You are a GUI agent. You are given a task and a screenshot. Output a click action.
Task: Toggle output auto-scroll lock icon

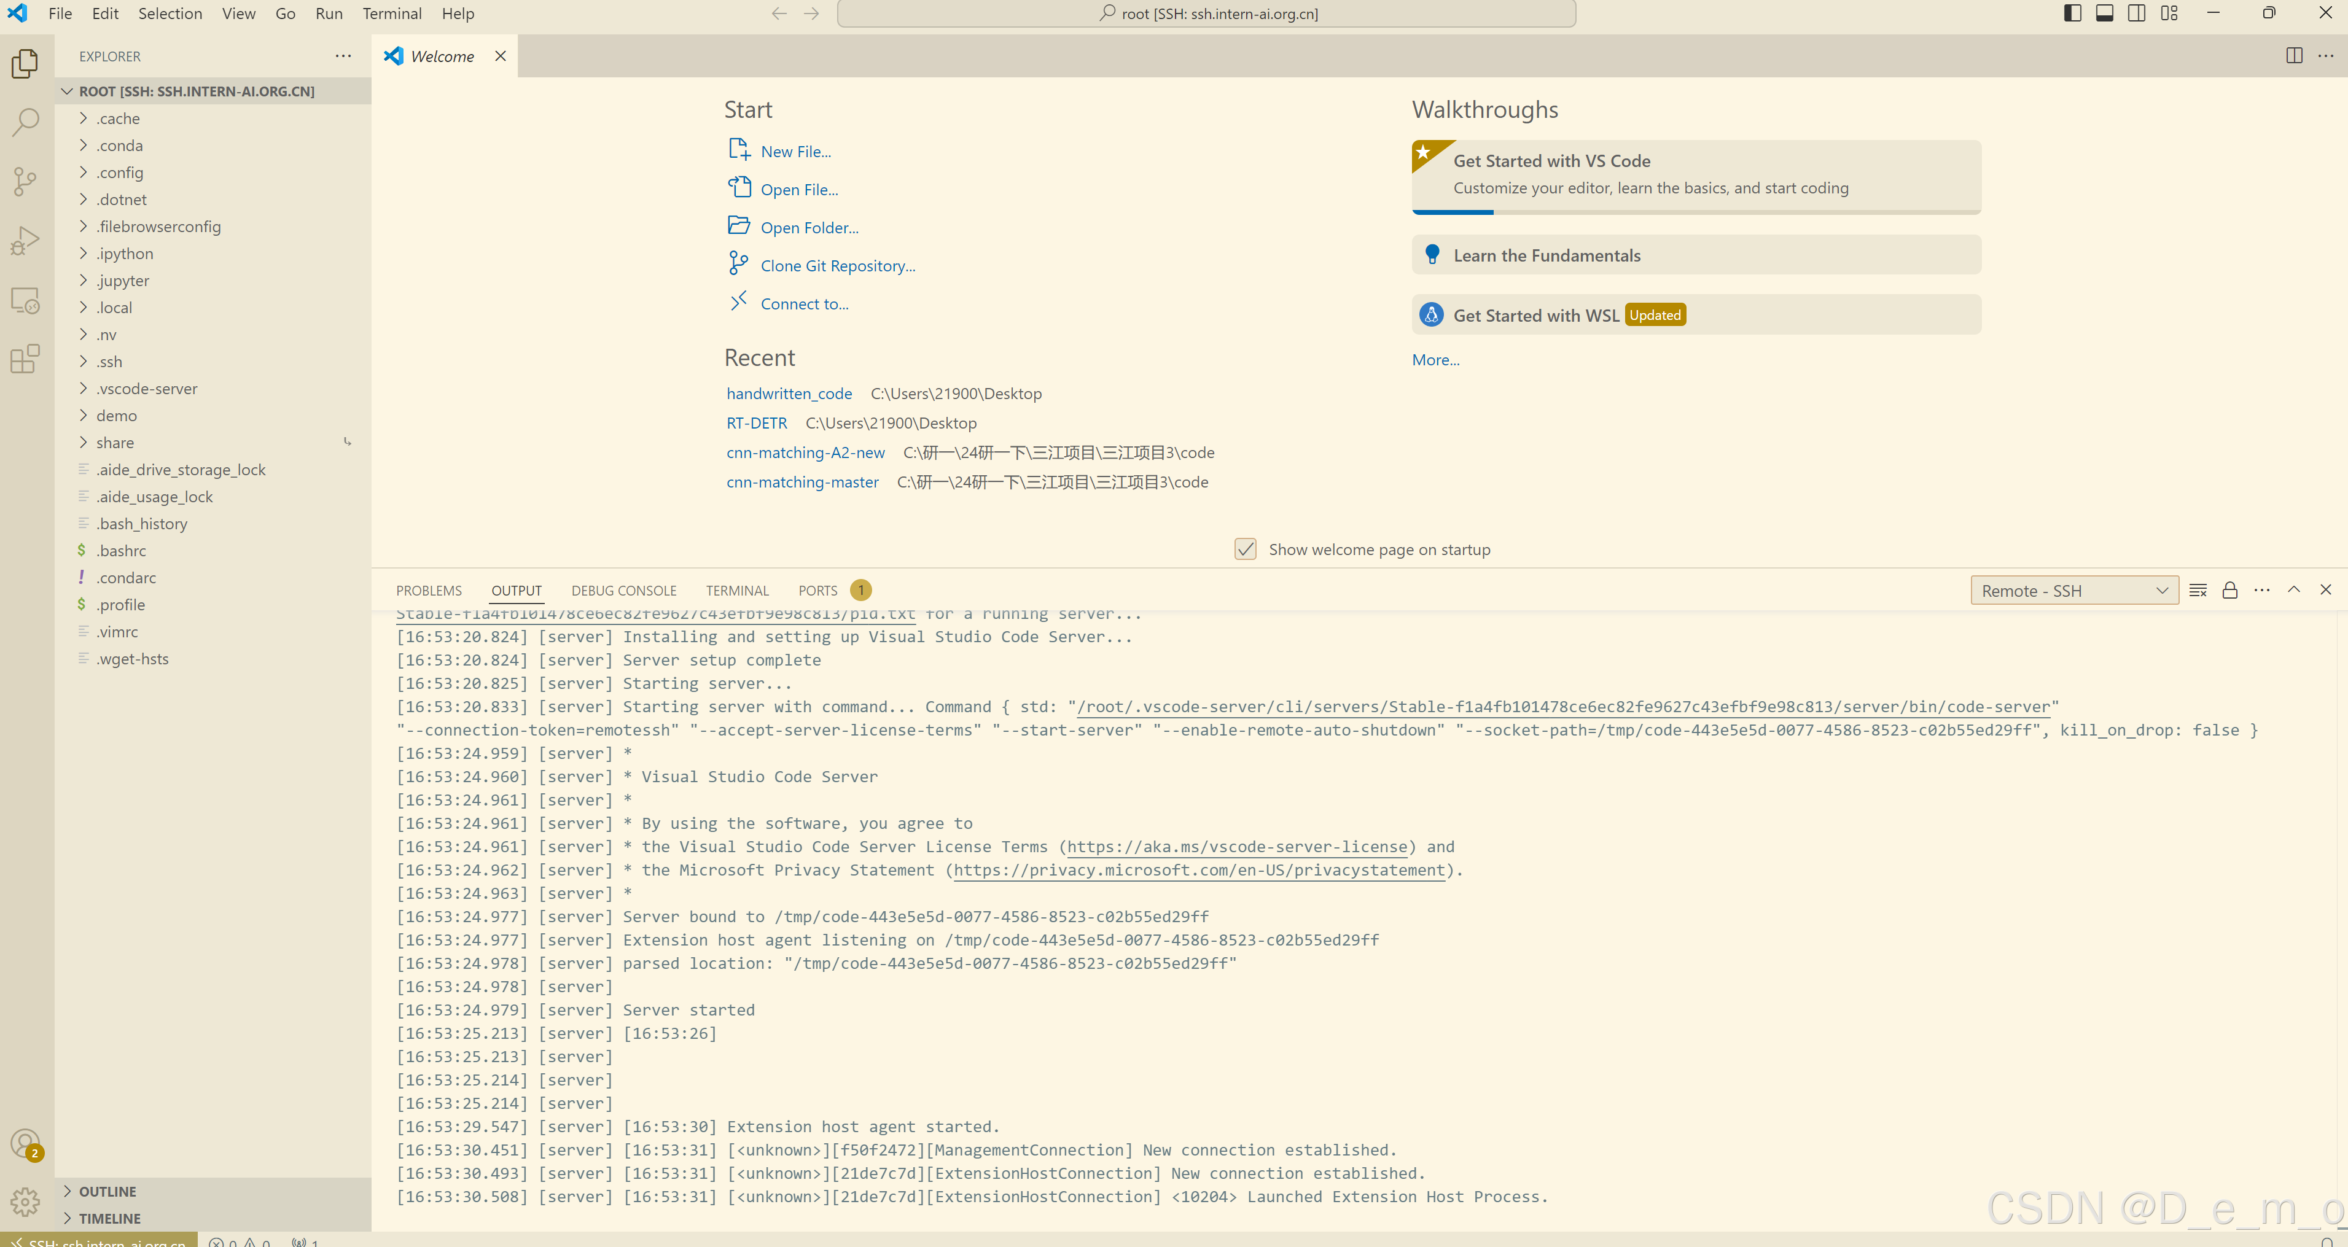[2229, 590]
